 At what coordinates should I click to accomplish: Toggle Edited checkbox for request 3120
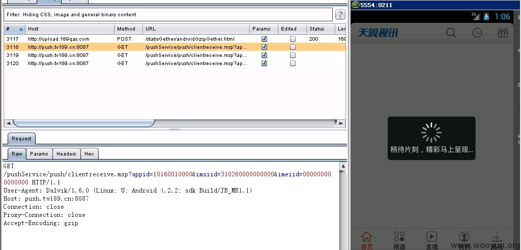293,64
